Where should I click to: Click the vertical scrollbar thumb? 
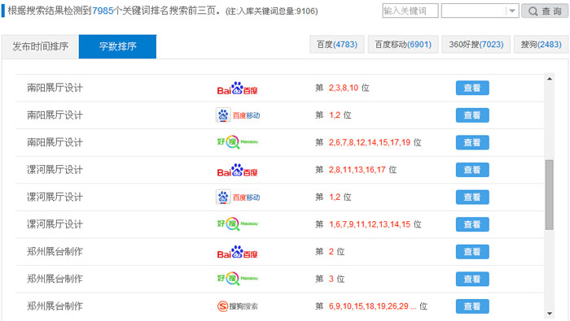pos(550,195)
